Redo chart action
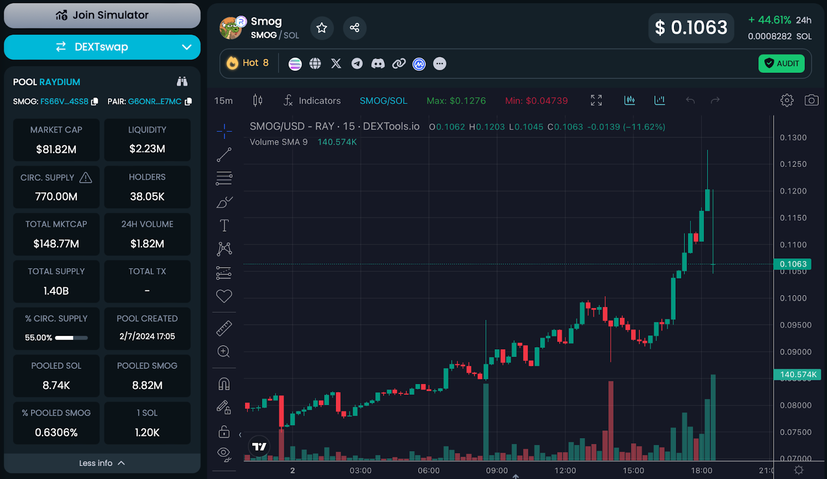 [715, 100]
